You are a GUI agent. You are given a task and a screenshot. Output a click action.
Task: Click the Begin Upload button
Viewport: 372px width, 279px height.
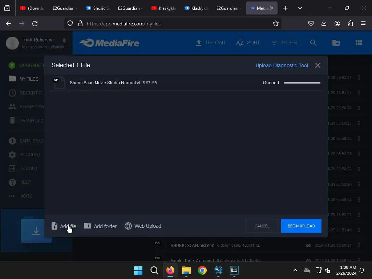(301, 226)
